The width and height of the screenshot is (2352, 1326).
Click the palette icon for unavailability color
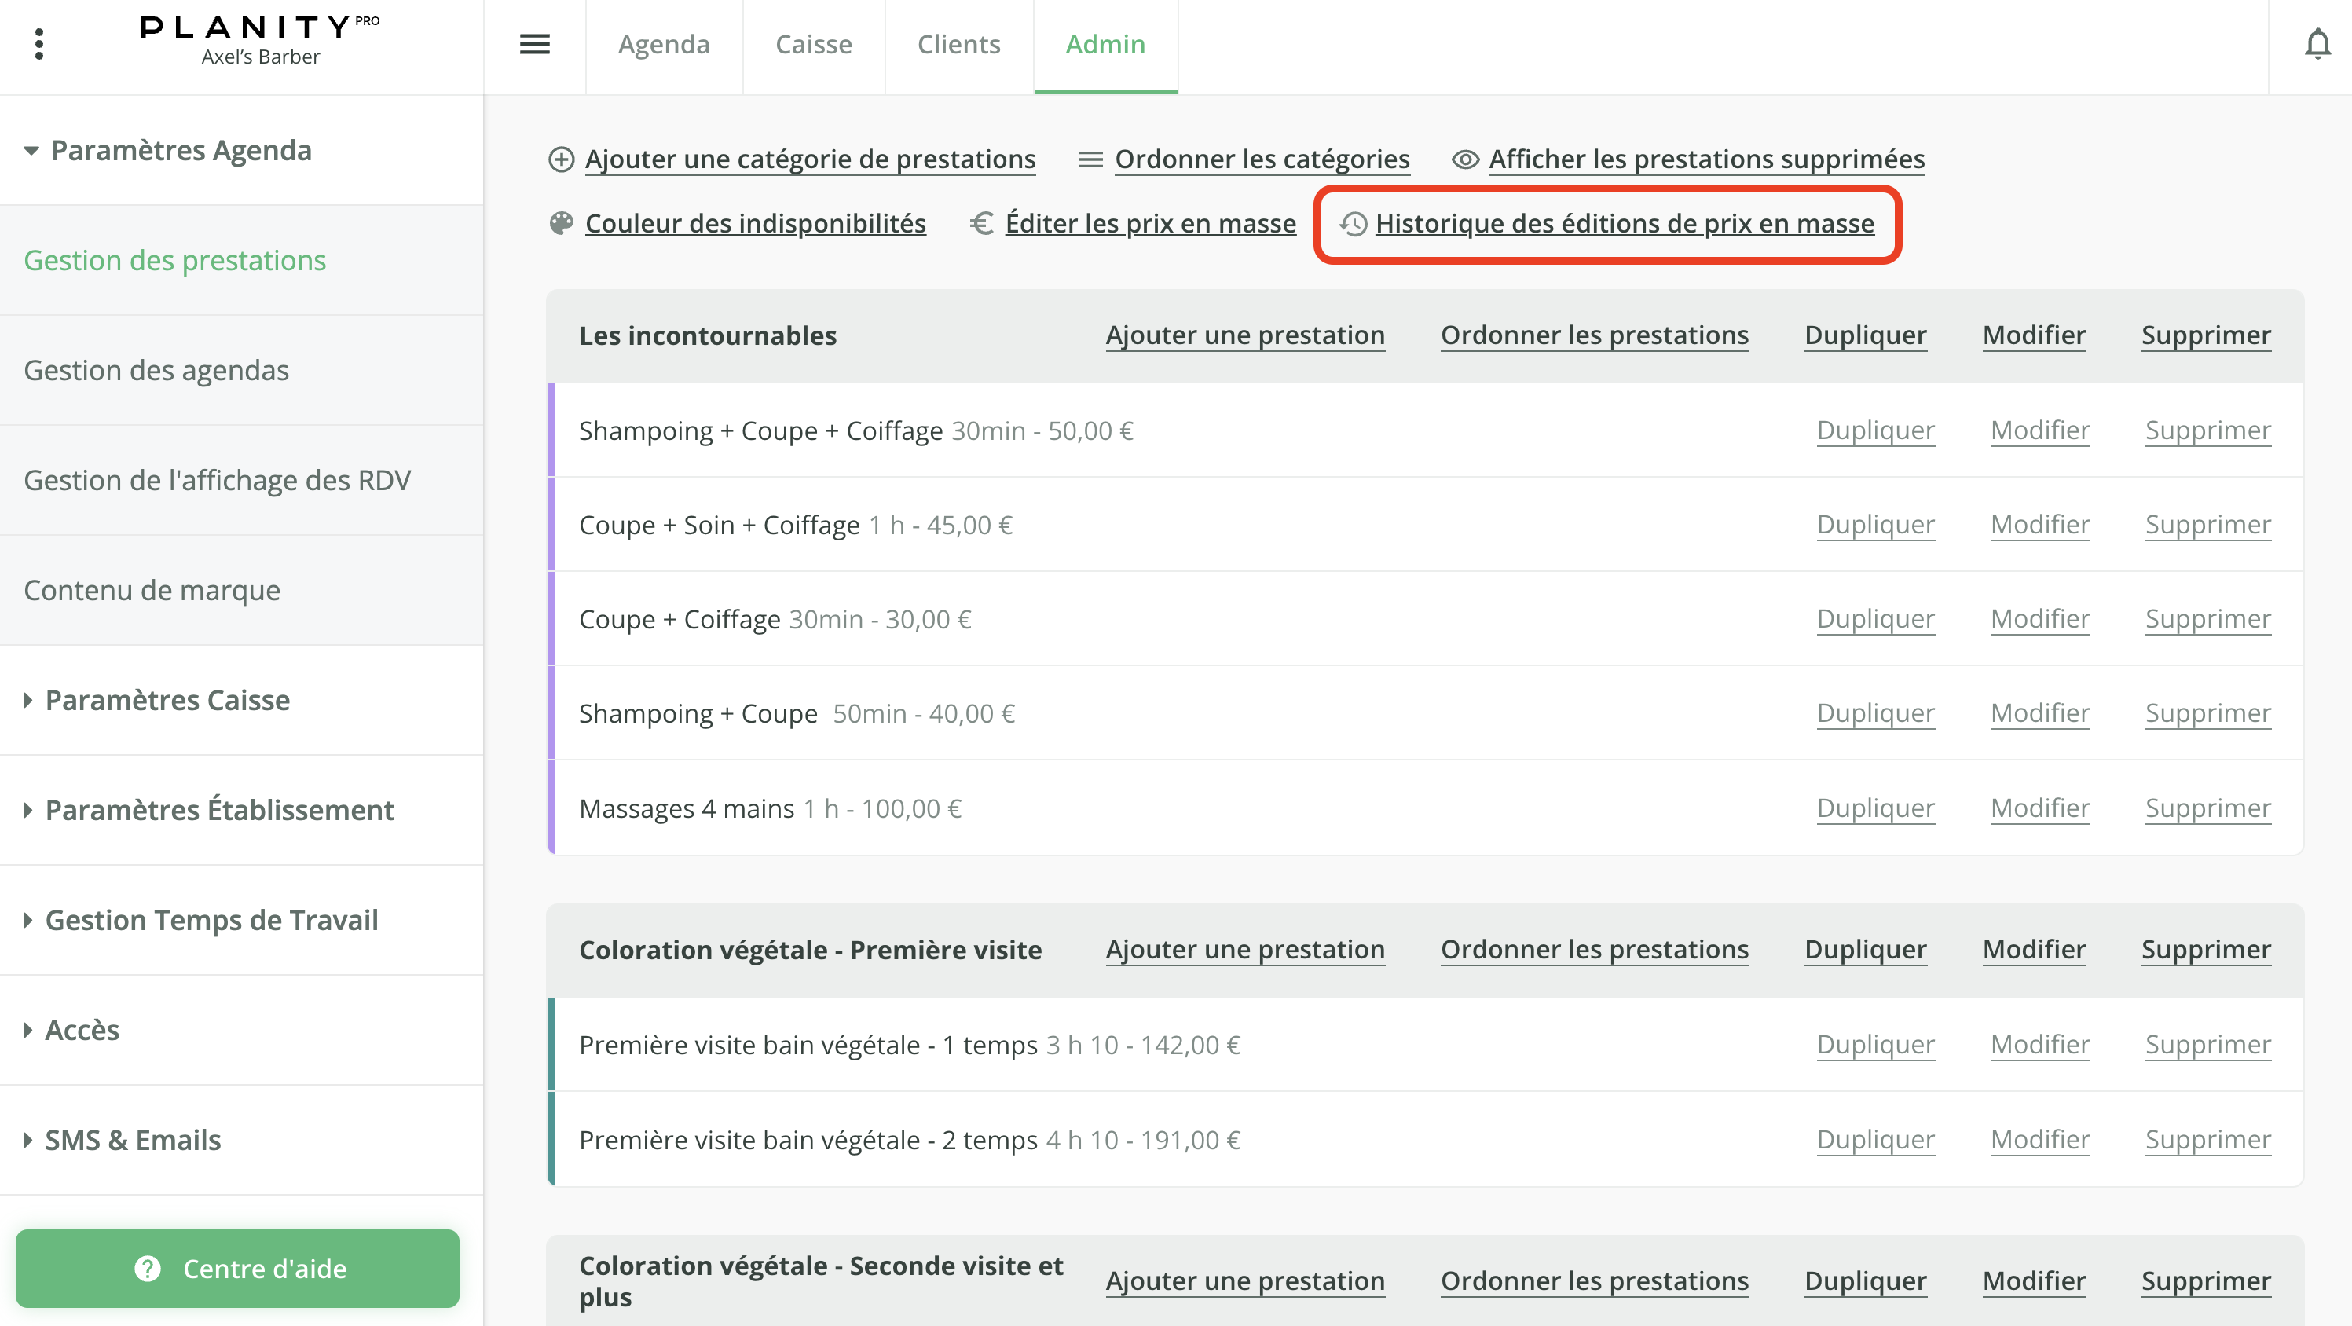[x=561, y=223]
